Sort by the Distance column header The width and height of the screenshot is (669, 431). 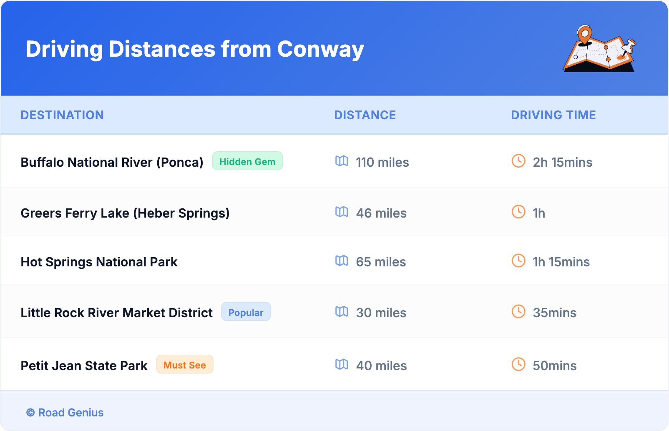pyautogui.click(x=365, y=115)
